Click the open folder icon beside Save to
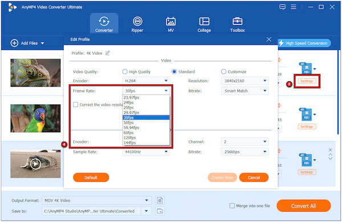The image size is (342, 222). (160, 211)
